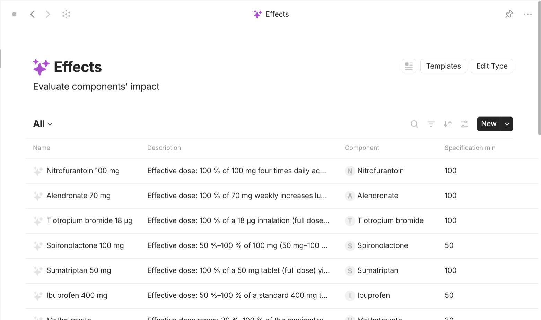Open the Templates panel
The image size is (541, 320).
[x=443, y=66]
